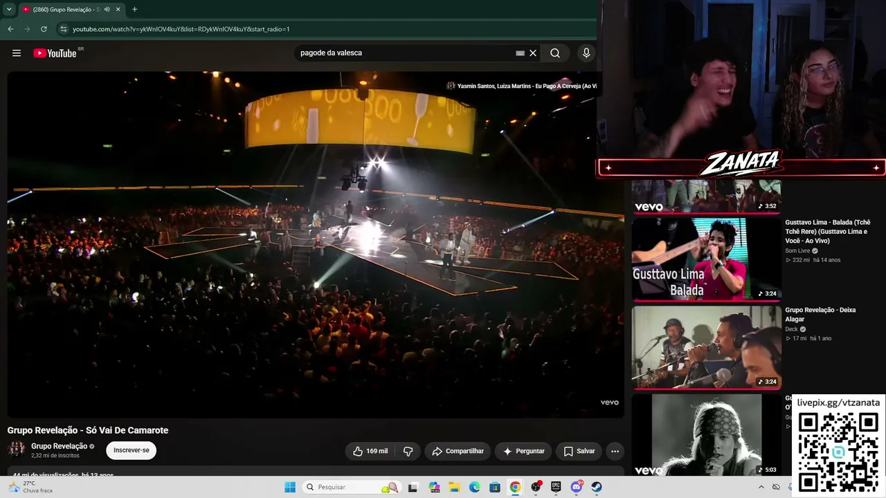Close the Grupo Revelação browser tab
The image size is (886, 498).
click(x=118, y=9)
